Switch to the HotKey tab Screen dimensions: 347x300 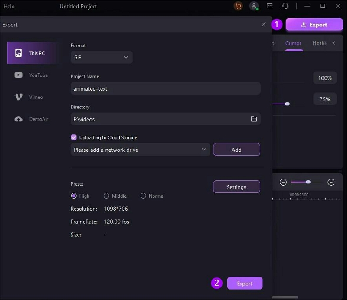click(320, 43)
